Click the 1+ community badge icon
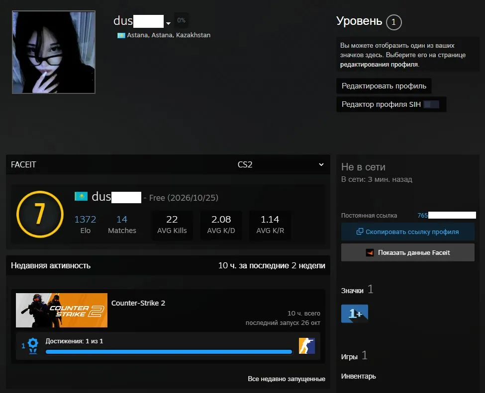The image size is (485, 393). [355, 314]
